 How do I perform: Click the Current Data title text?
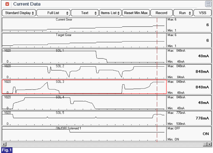[27, 4]
